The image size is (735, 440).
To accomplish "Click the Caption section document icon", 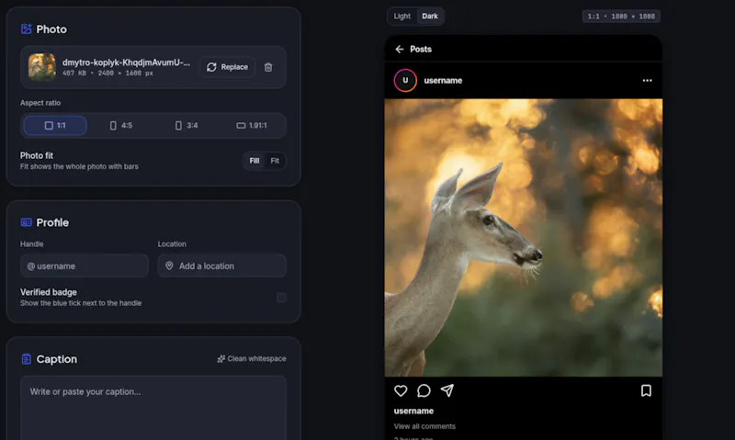I will [27, 359].
